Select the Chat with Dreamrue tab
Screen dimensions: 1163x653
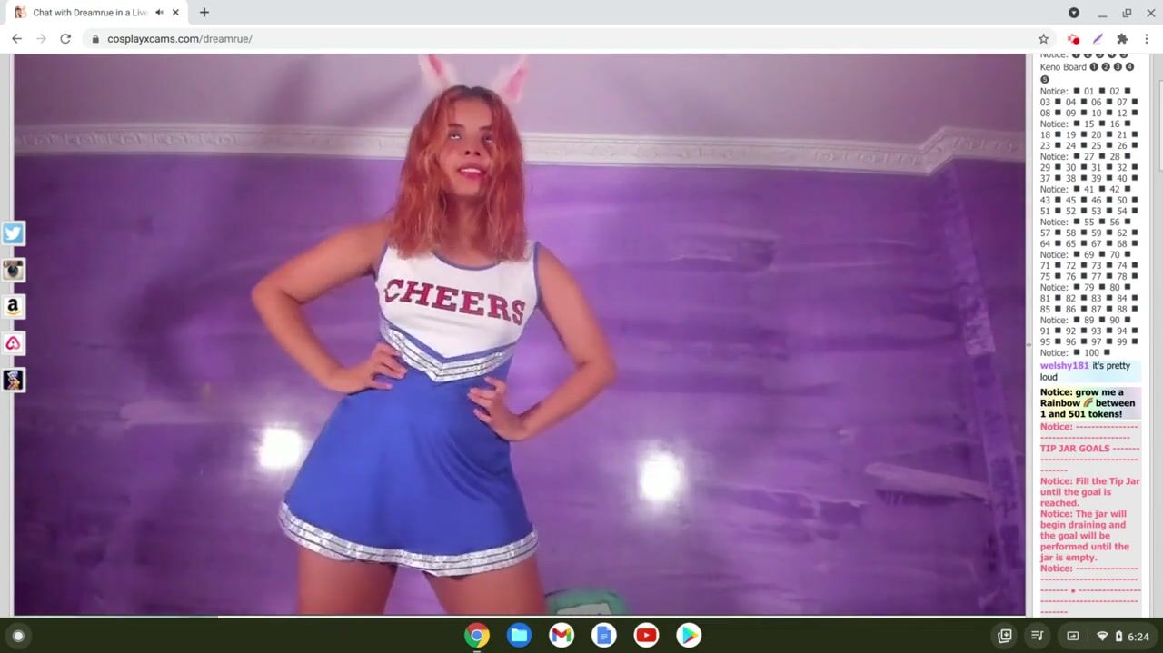[86, 13]
